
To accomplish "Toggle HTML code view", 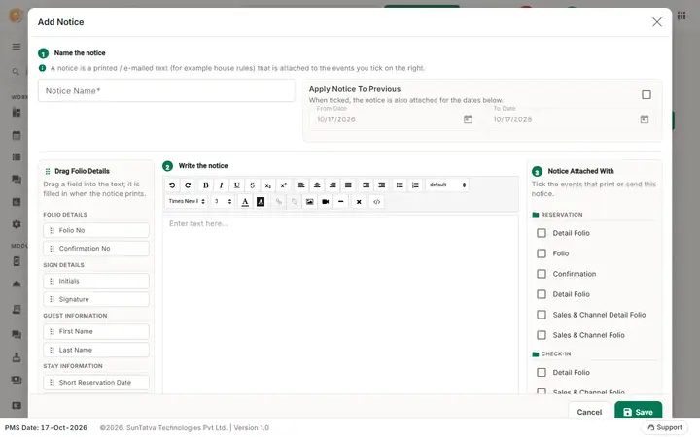I will [x=377, y=202].
